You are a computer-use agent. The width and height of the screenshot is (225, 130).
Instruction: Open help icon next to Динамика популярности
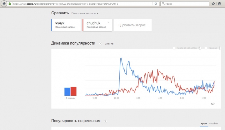tap(100, 44)
